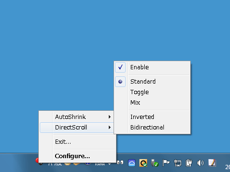This screenshot has height=172, width=230.
Task: Click the orange Q tray icon with checkmark
Action: (x=143, y=163)
